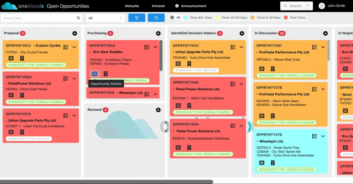Click company building icon on OPPRTNTY443

click(x=189, y=64)
